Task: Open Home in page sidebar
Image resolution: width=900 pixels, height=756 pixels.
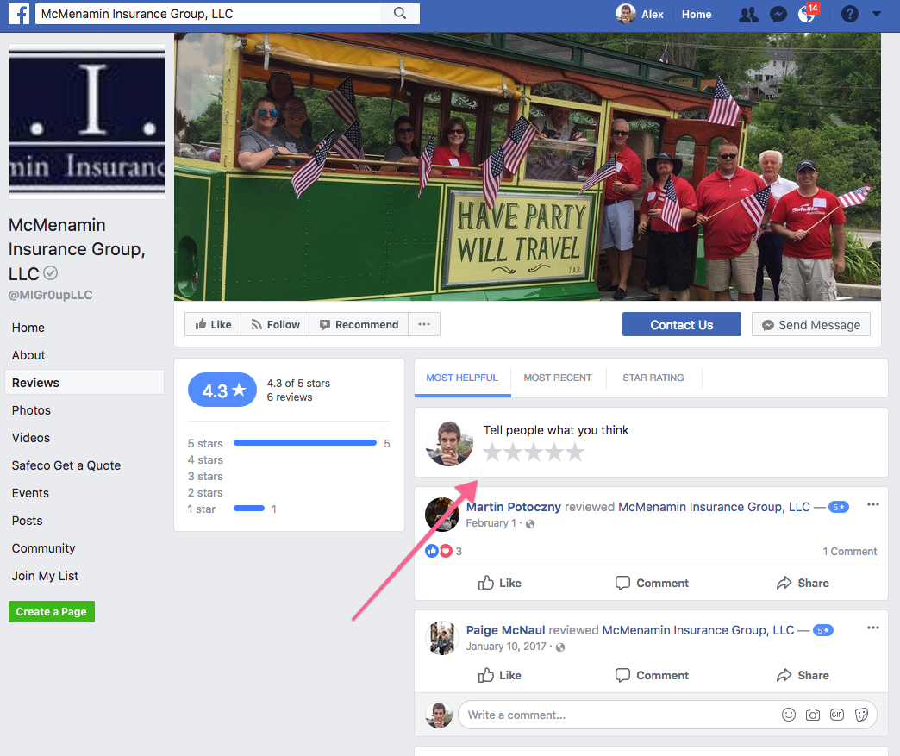Action: (x=28, y=328)
